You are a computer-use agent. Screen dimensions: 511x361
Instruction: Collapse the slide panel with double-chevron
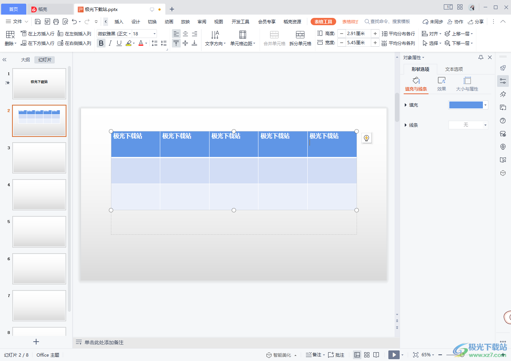(x=4, y=59)
